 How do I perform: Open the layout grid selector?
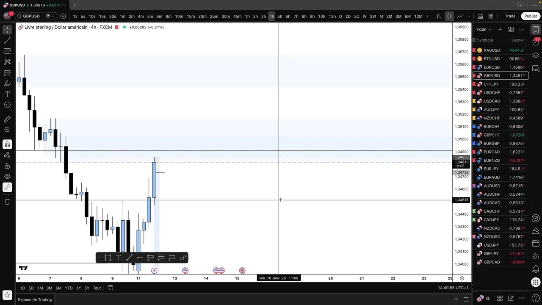click(x=491, y=16)
